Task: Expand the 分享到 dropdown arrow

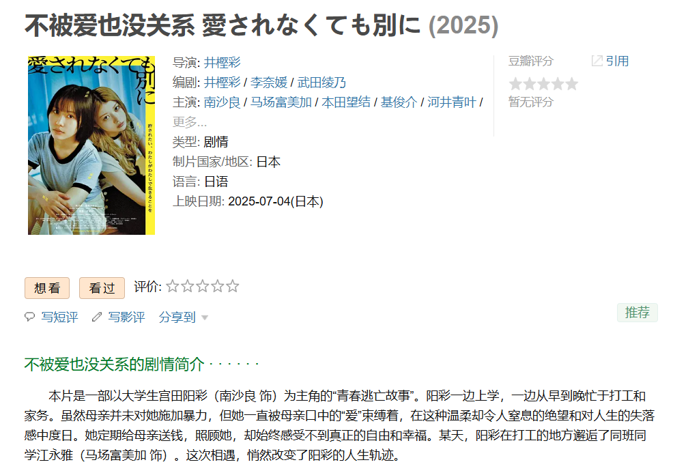Action: coord(205,317)
